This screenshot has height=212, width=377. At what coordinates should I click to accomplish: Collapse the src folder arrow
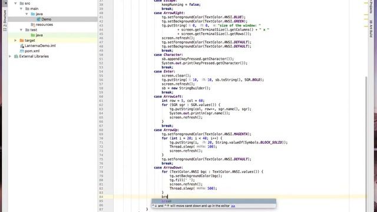(x=16, y=4)
